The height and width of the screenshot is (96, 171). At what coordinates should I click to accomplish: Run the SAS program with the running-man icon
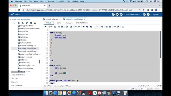45,27
